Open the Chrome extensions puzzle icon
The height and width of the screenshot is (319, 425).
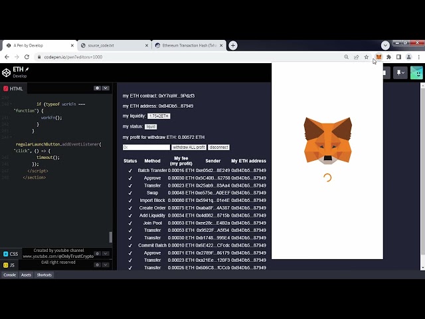click(388, 57)
